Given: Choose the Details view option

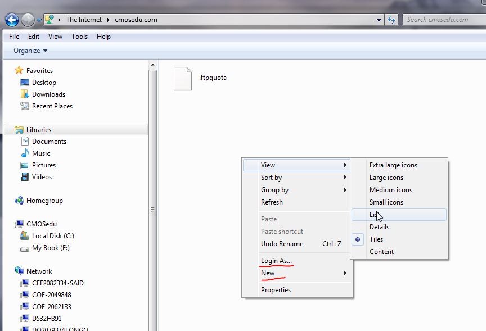Looking at the screenshot, I should (379, 227).
